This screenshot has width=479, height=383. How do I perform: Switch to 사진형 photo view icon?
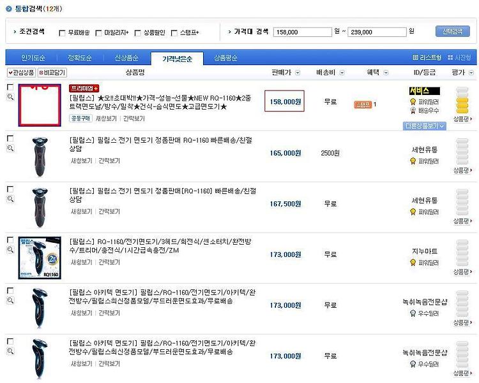450,57
